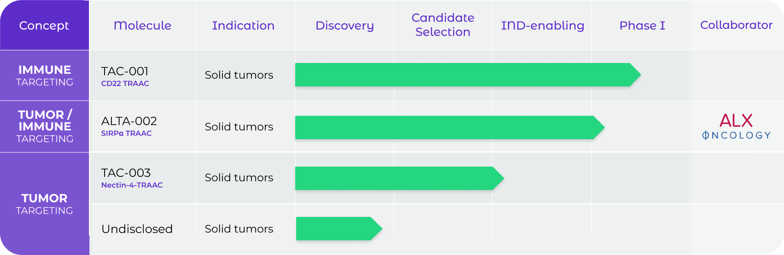Click the SIRPα TRAAC label

coord(126,133)
